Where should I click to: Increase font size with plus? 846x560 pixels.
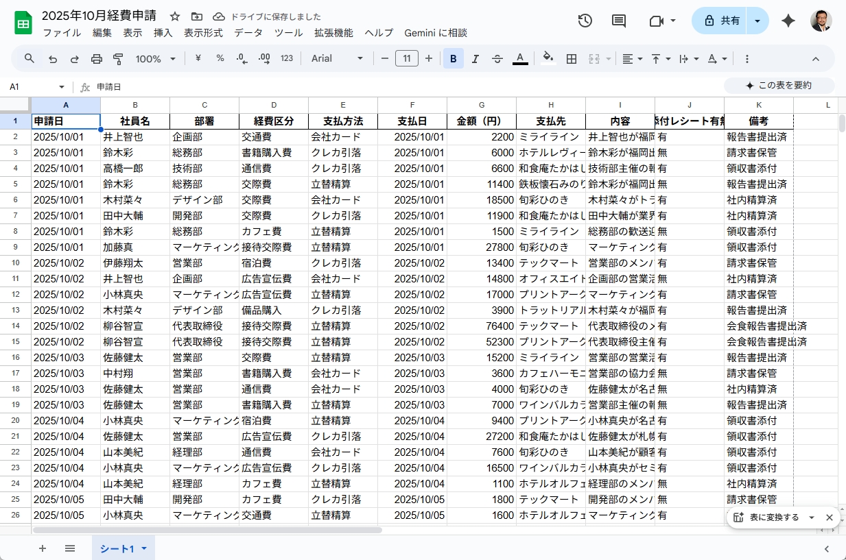[x=429, y=59]
